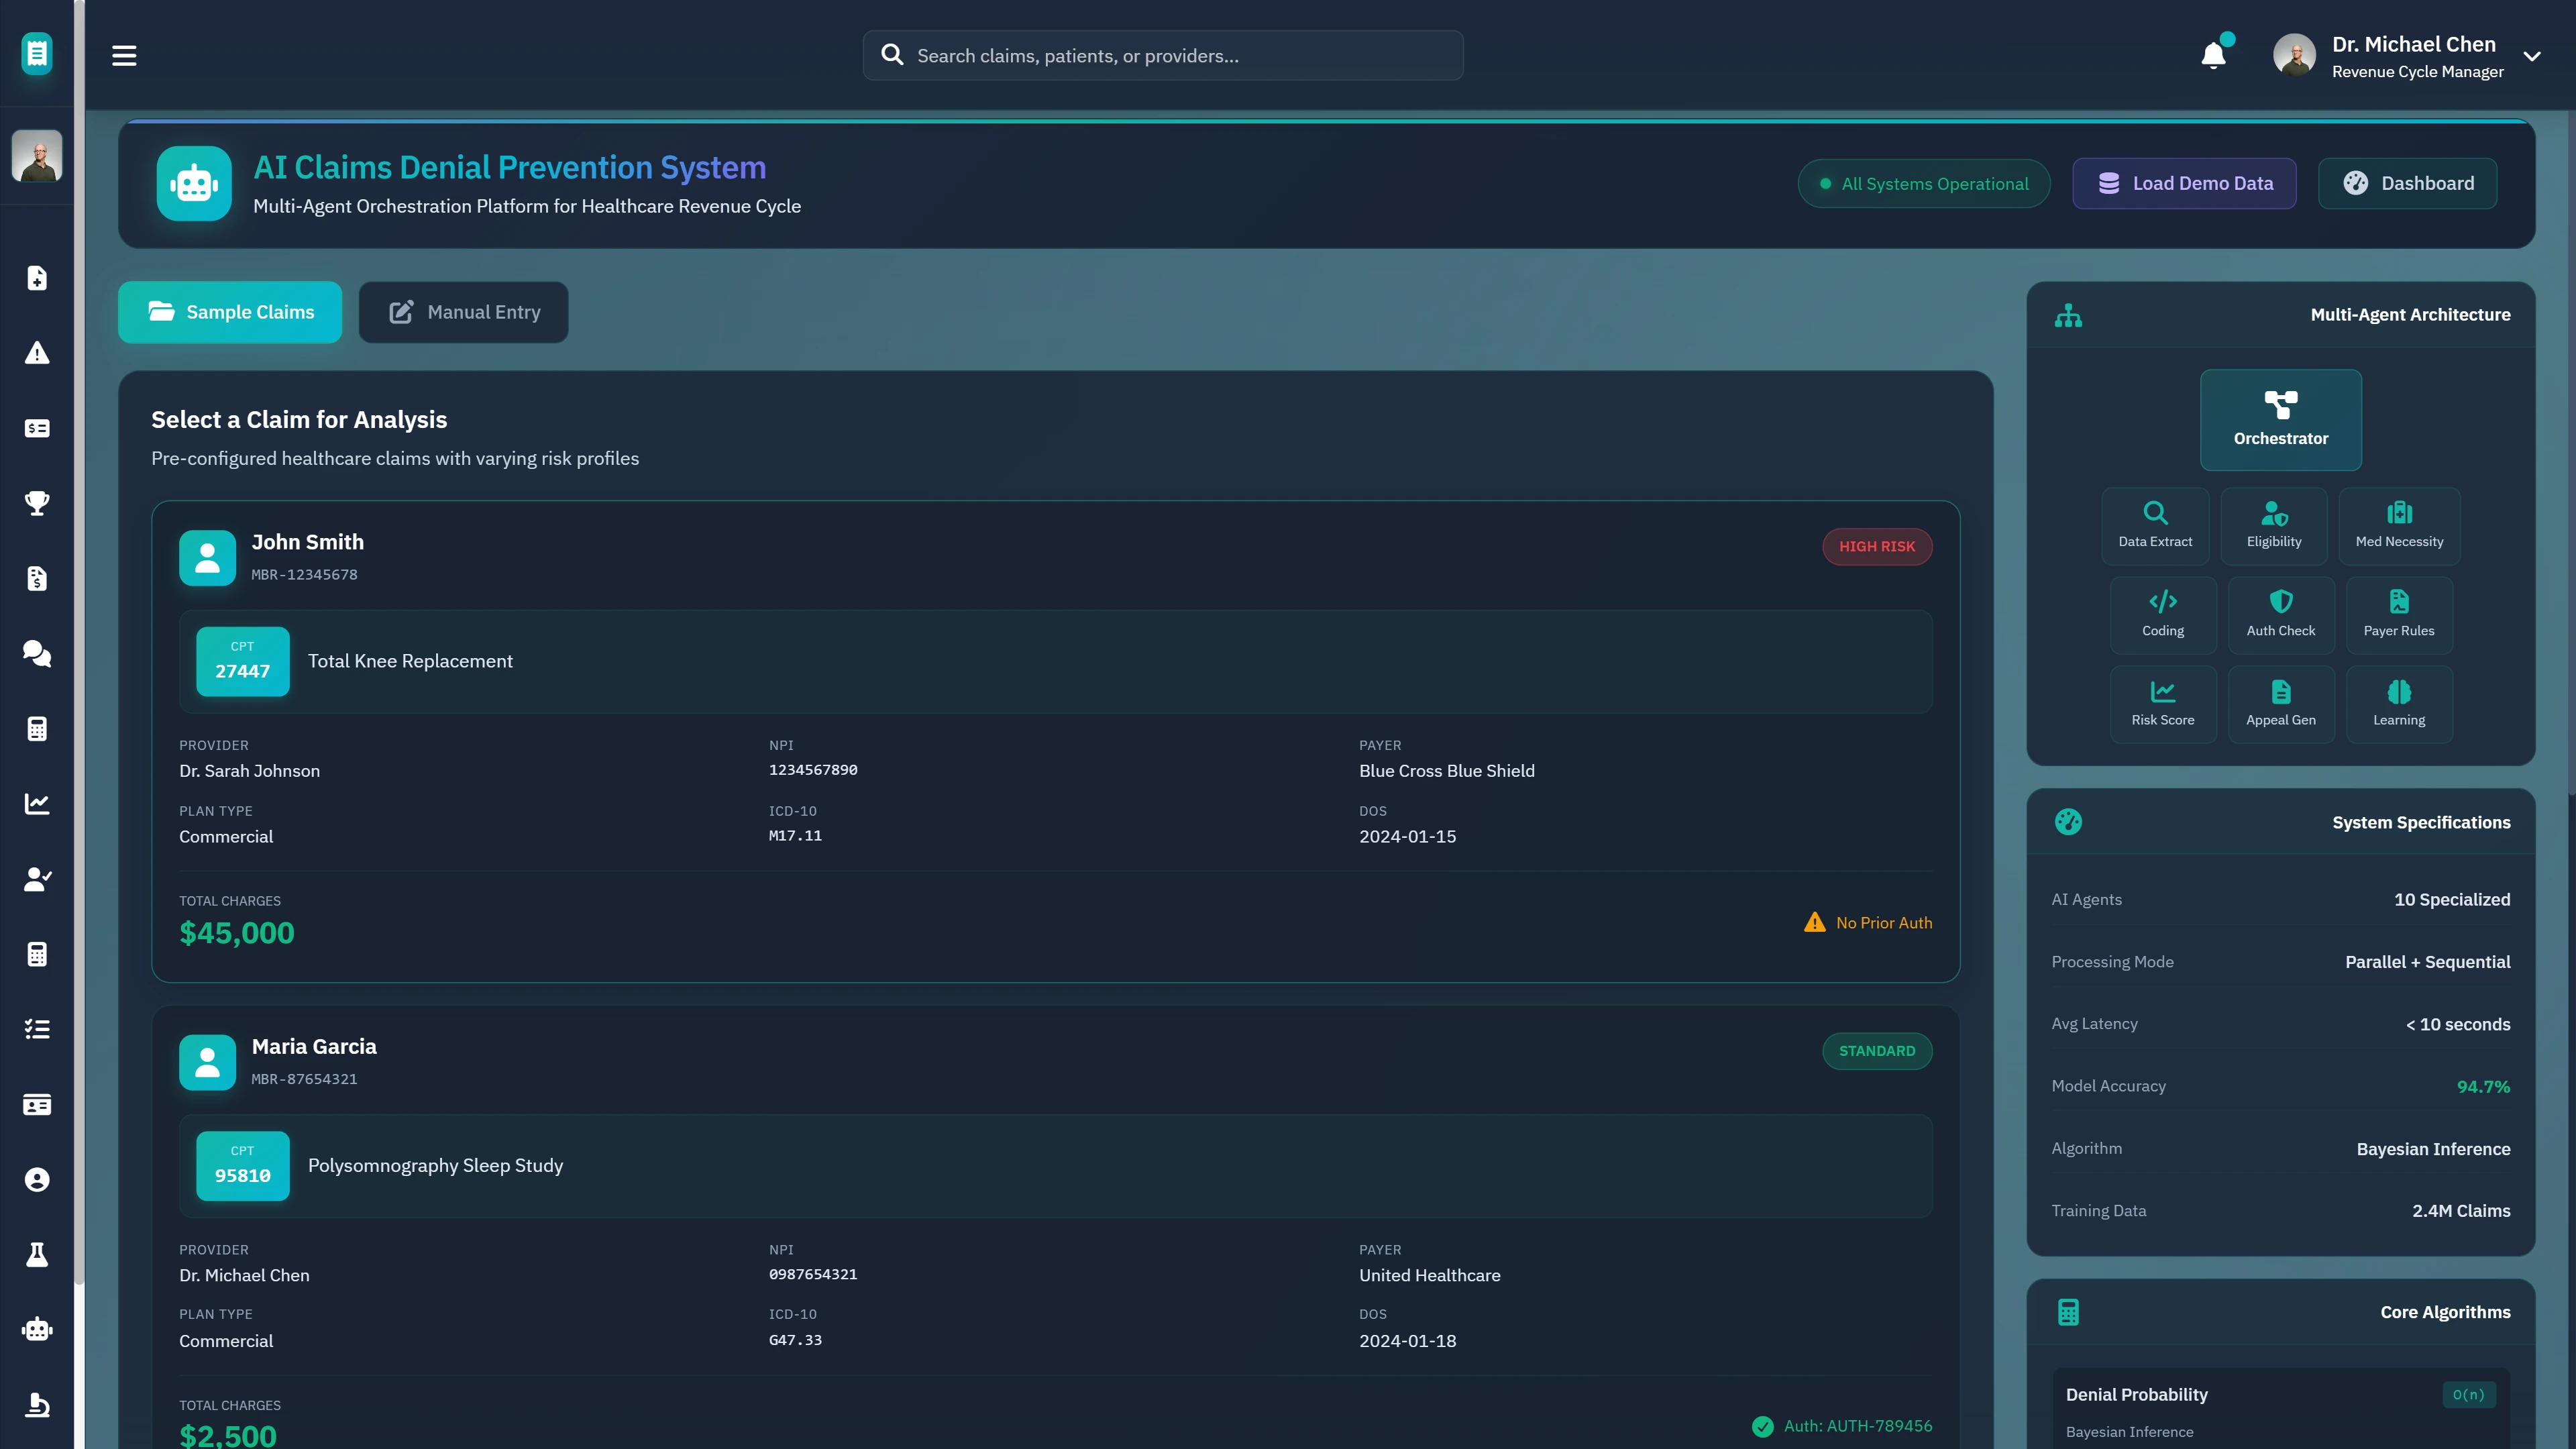Screen dimensions: 2576x1449
Task: Open the Eligibility agent
Action: 2274,525
